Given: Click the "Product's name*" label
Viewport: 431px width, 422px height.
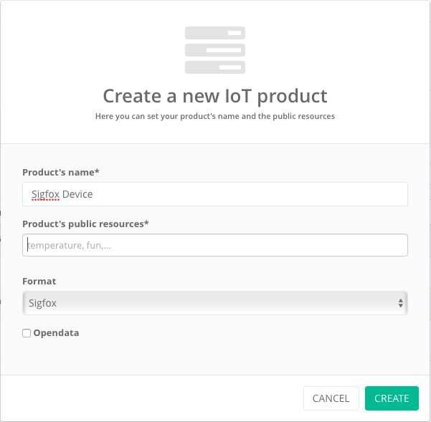Looking at the screenshot, I should pos(61,173).
